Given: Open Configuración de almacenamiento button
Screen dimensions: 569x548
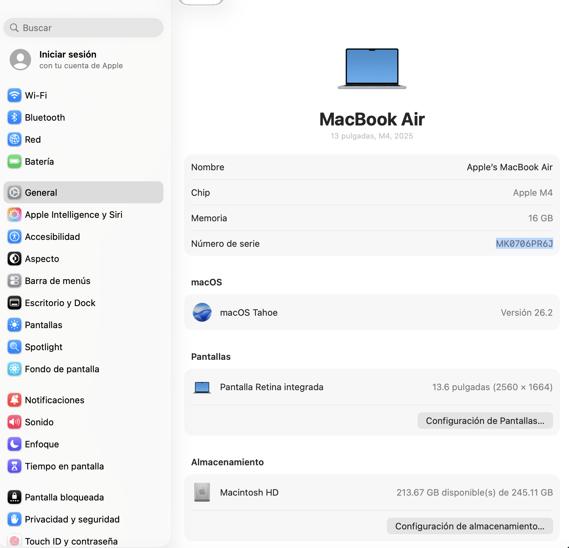Looking at the screenshot, I should point(470,526).
